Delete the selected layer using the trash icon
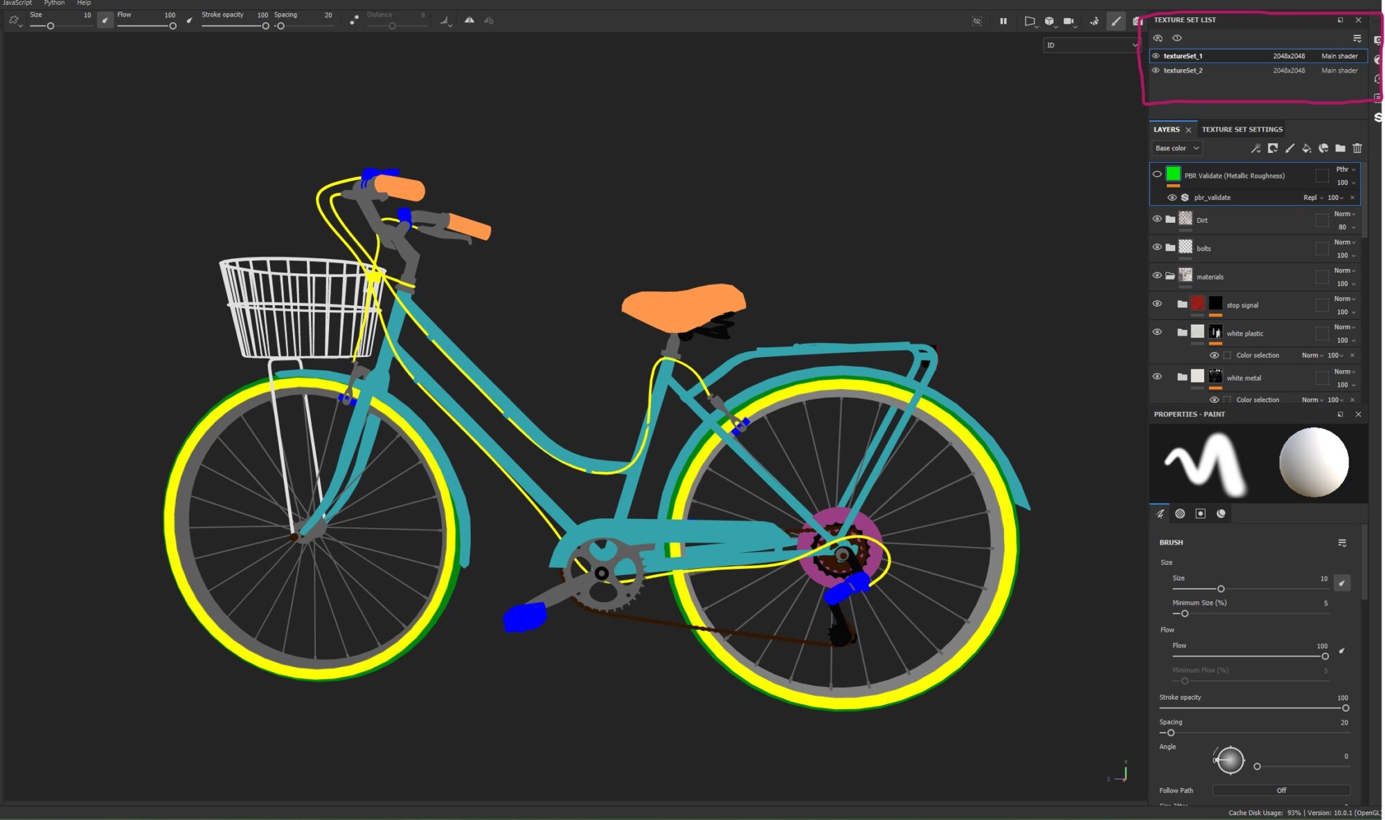Screen dimensions: 1385x820 click(1357, 148)
